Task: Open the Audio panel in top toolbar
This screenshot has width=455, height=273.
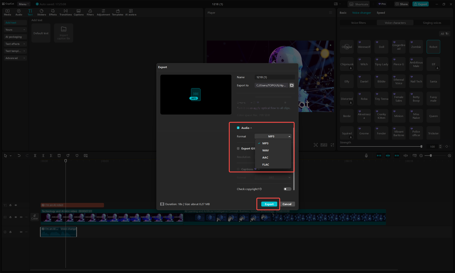Action: click(18, 12)
